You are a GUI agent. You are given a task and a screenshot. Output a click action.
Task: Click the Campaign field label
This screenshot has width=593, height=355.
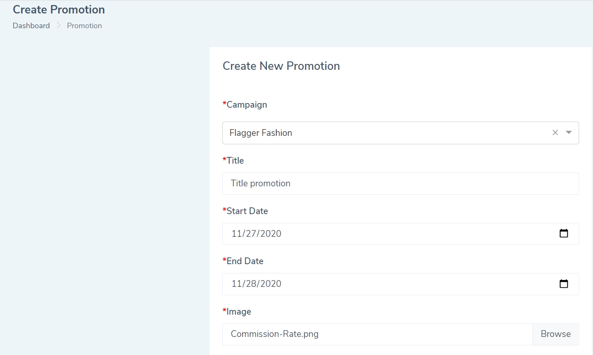(x=246, y=105)
